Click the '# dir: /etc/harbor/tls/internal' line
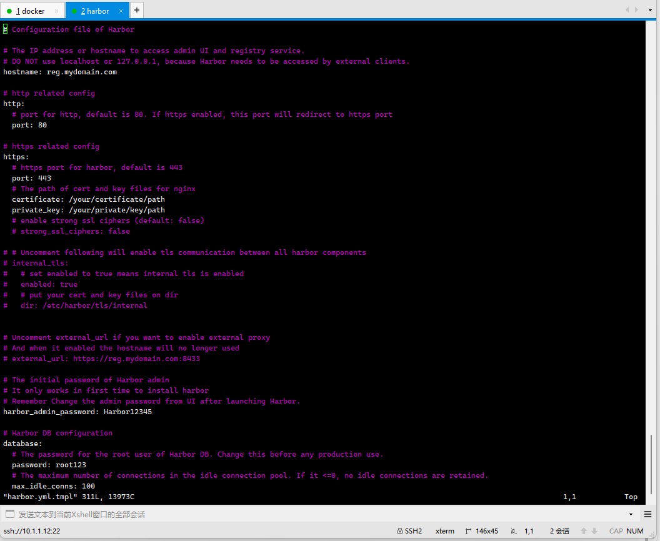The image size is (660, 541). pos(76,305)
